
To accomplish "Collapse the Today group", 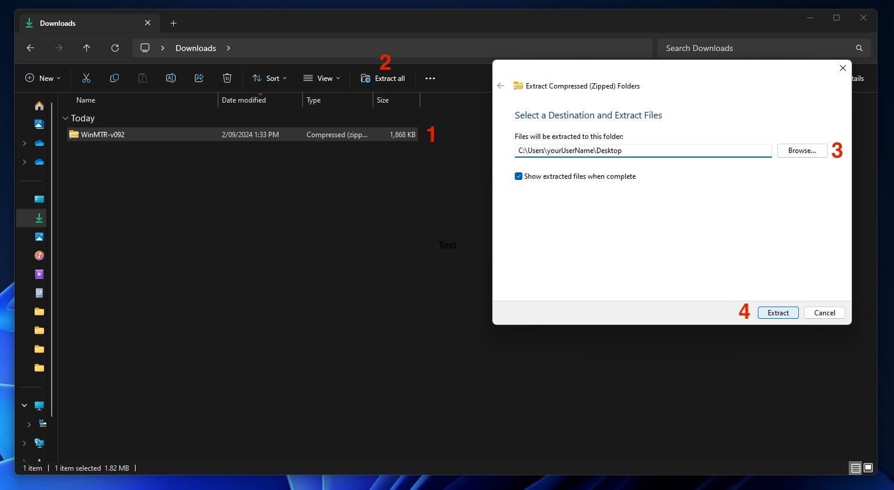I will 65,118.
